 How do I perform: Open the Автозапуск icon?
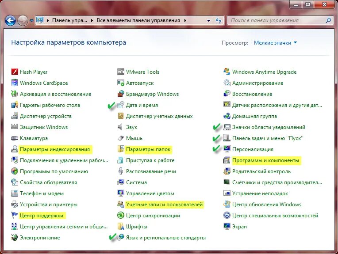pos(121,83)
